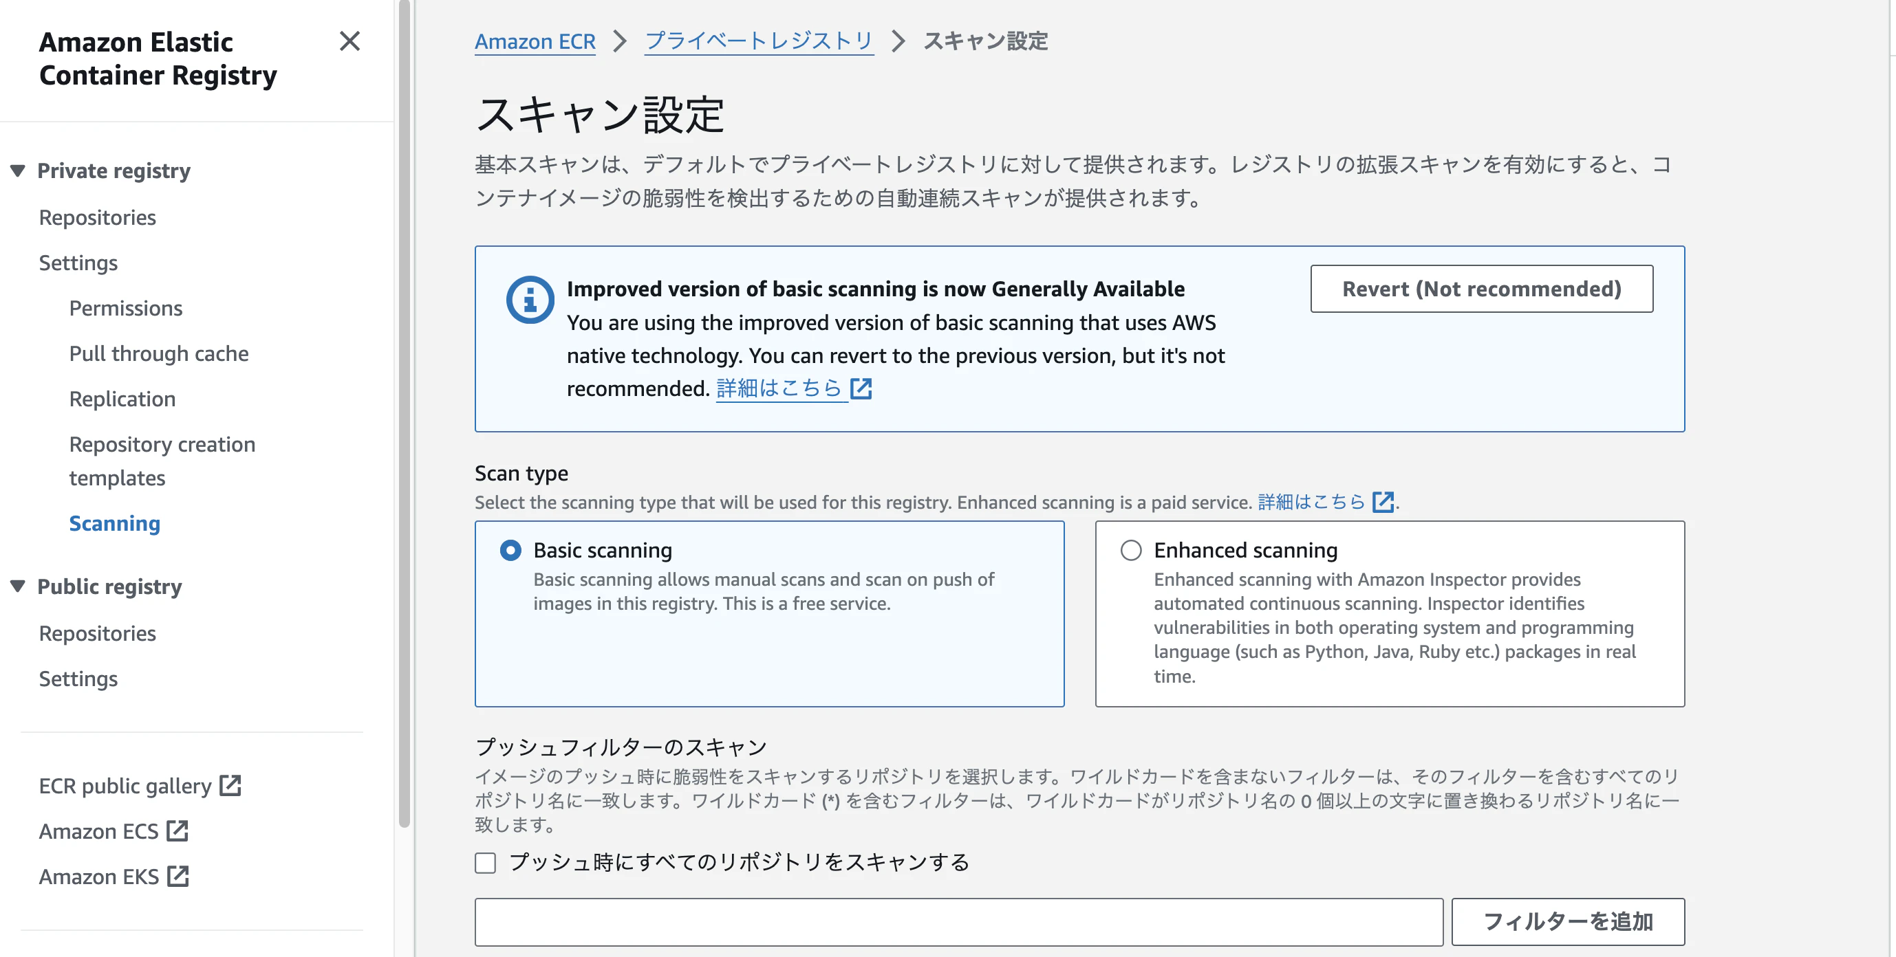The image size is (1896, 957).
Task: Click the info icon in the scanning notice
Action: 530,299
